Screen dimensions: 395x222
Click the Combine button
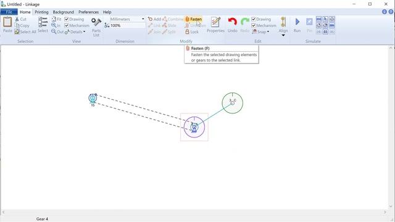pos(173,19)
